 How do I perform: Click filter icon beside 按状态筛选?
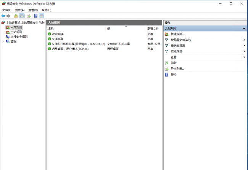click(167, 46)
